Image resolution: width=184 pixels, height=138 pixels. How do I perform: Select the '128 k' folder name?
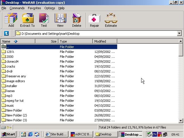coord(10,52)
